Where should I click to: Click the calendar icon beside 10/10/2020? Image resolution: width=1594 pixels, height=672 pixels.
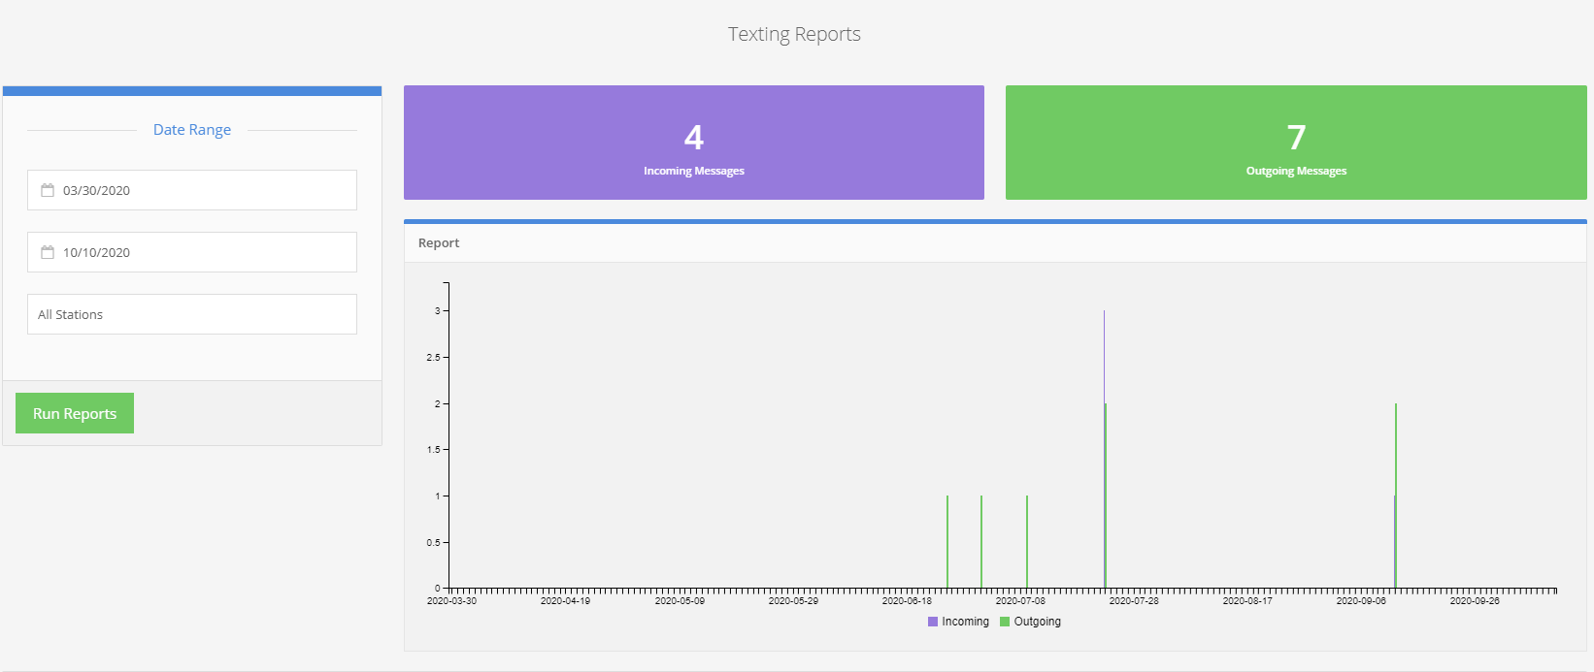(48, 252)
